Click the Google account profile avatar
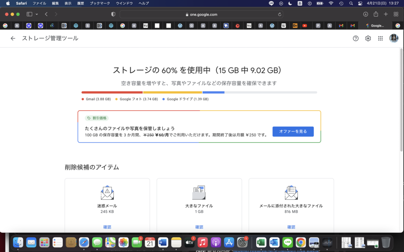 coord(394,38)
